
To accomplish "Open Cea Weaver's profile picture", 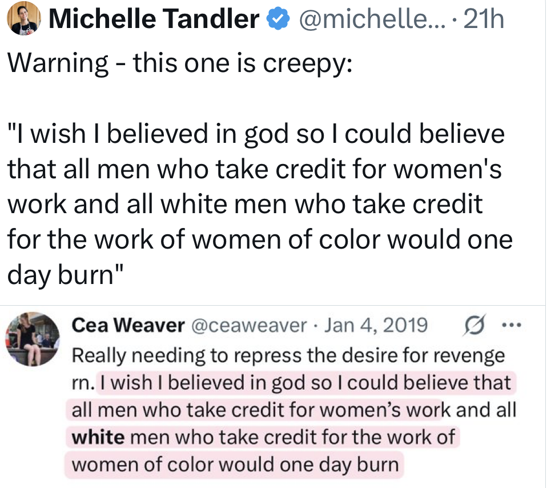I will pyautogui.click(x=33, y=338).
